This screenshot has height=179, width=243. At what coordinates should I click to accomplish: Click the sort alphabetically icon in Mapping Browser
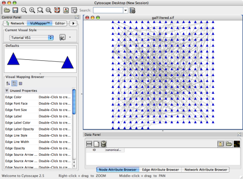coord(8,83)
